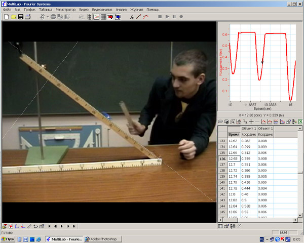Click the table's vertical scrollbar up arrow
This screenshot has height=243, width=304.
[x=300, y=129]
